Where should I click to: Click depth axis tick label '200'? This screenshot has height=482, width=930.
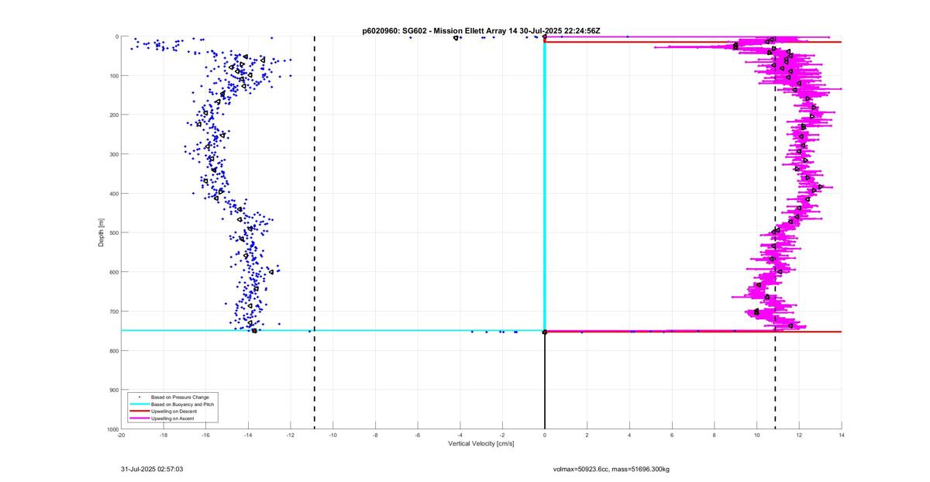(114, 115)
